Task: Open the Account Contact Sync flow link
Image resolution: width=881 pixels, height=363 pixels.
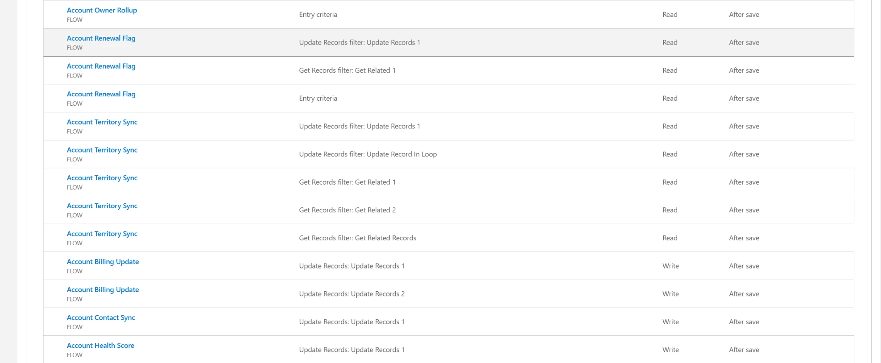Action: coord(101,318)
